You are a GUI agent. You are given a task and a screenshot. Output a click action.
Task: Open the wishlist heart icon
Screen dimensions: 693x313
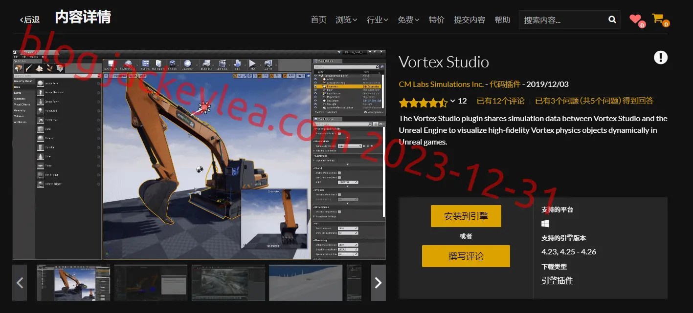[x=635, y=19]
